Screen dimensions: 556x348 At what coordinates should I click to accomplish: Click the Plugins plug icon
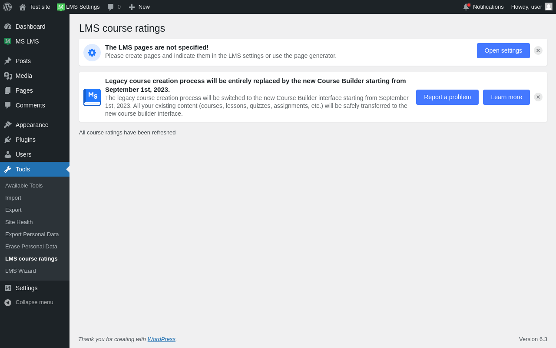[x=8, y=140]
